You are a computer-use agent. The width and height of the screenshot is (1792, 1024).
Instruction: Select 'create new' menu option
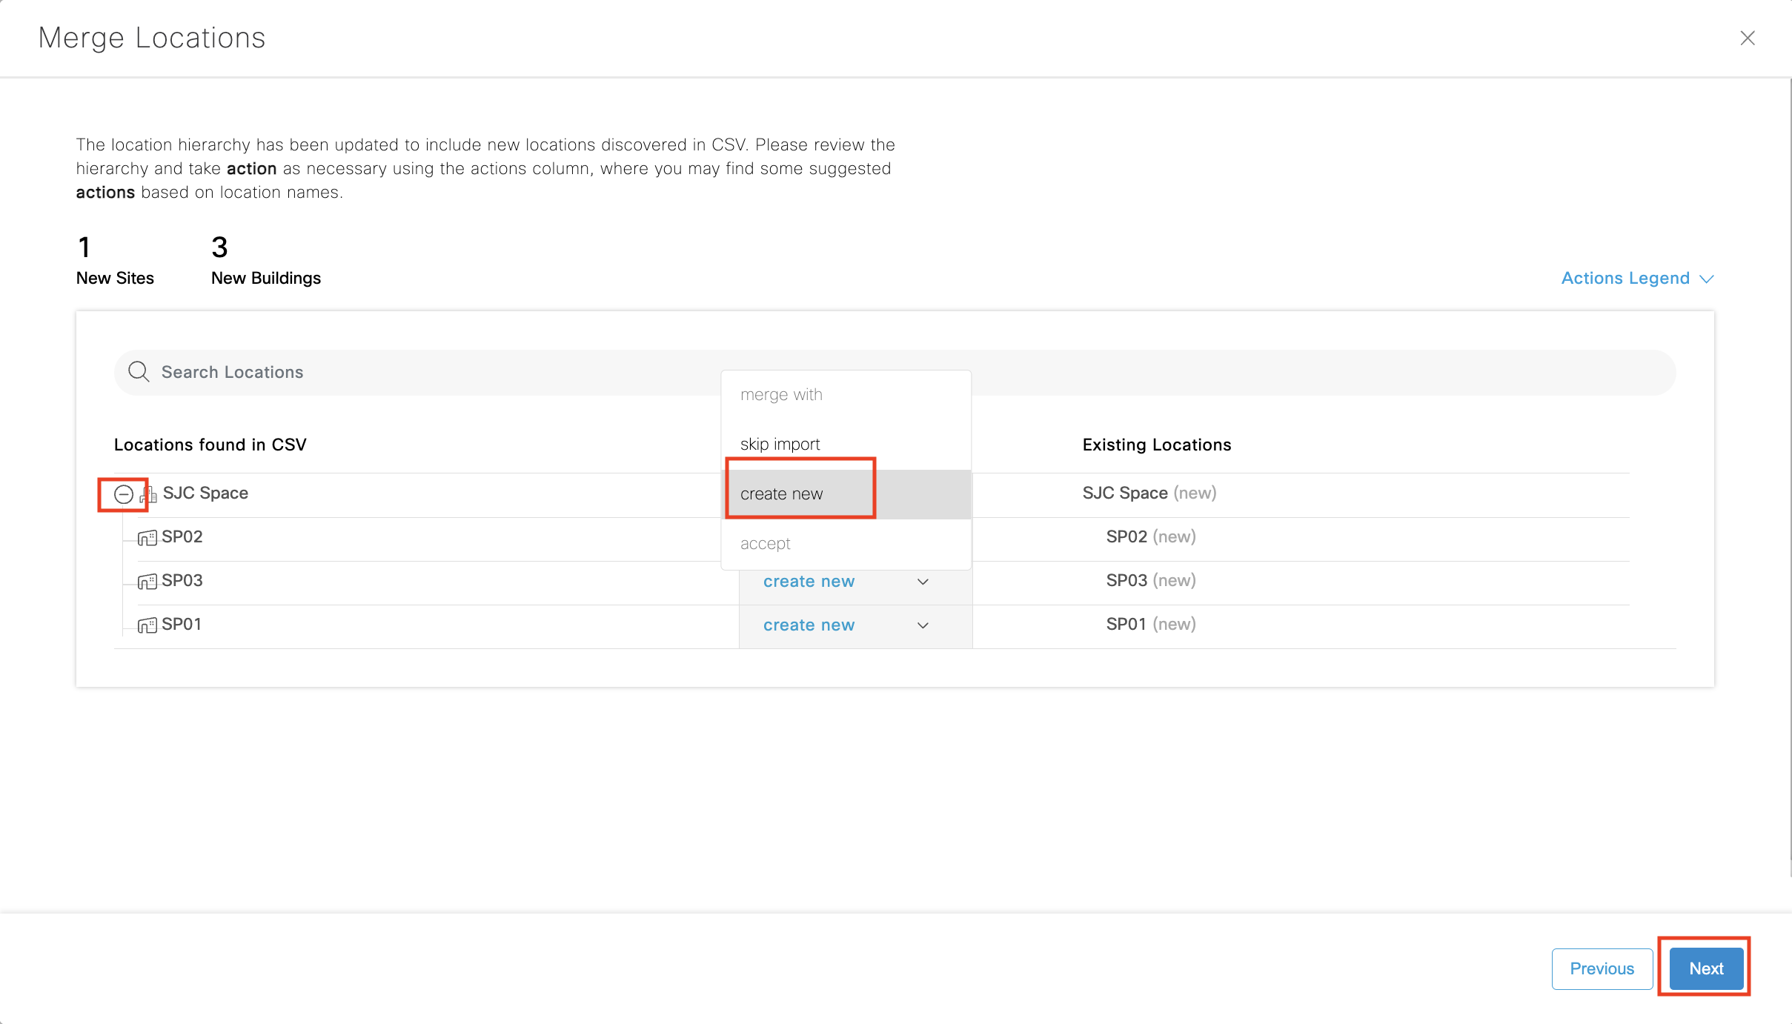tap(781, 494)
